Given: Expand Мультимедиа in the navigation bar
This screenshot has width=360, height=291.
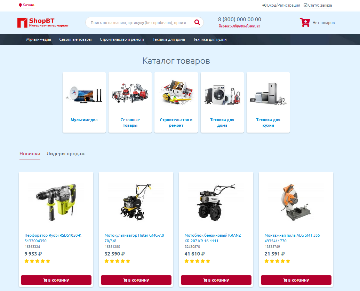Looking at the screenshot, I should tap(39, 40).
